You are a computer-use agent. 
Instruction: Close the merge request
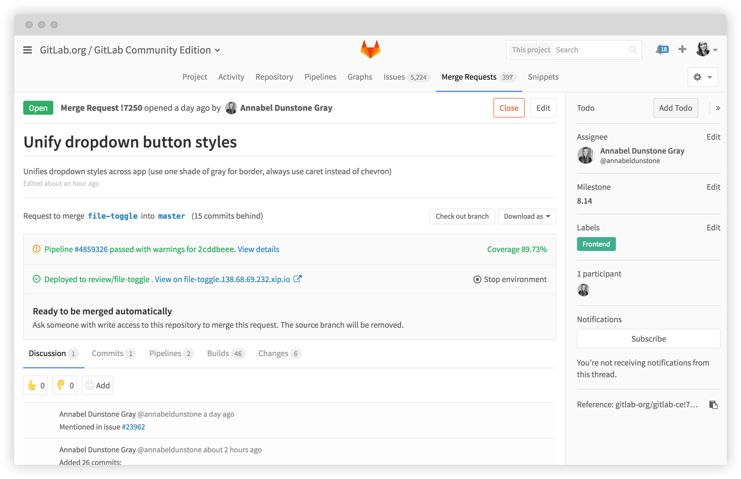pyautogui.click(x=509, y=108)
